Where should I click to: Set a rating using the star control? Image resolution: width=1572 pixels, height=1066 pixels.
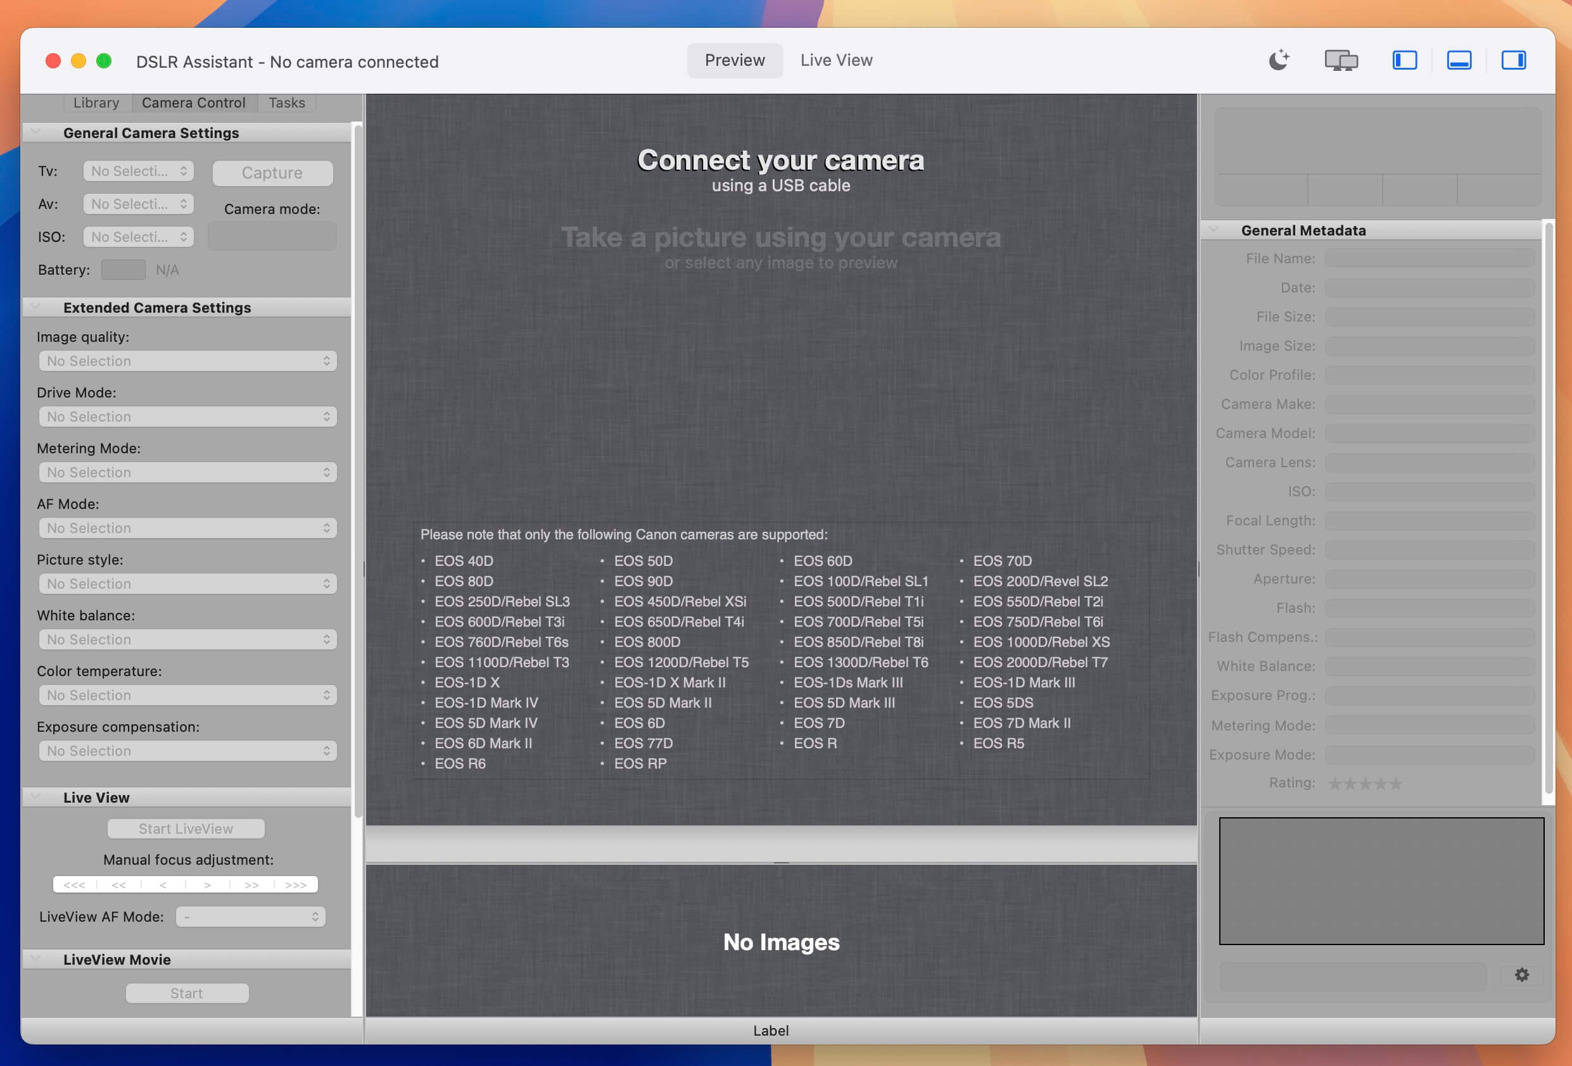coord(1364,783)
